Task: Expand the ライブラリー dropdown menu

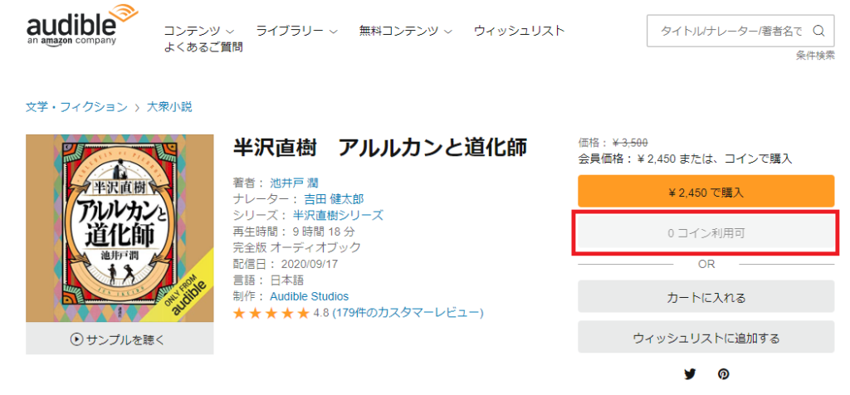Action: pyautogui.click(x=297, y=31)
